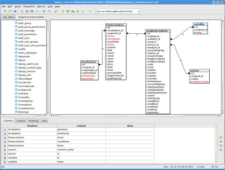The image size is (225, 170).
Task: Move selected column to bottom of list
Action: 221,150
